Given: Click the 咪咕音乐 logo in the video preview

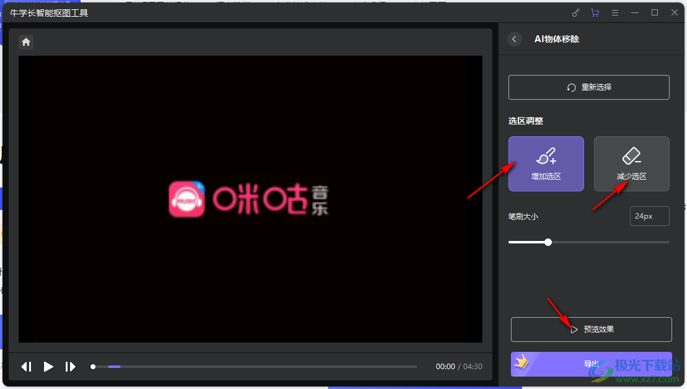Looking at the screenshot, I should [249, 199].
